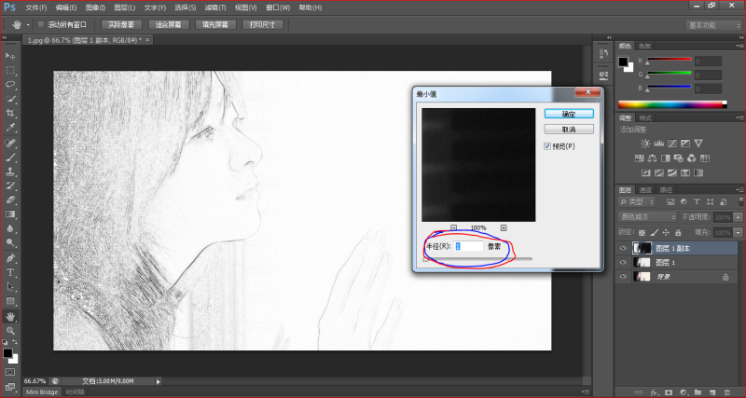This screenshot has height=398, width=746.
Task: Toggle the scroll all windows checkbox
Action: (x=40, y=25)
